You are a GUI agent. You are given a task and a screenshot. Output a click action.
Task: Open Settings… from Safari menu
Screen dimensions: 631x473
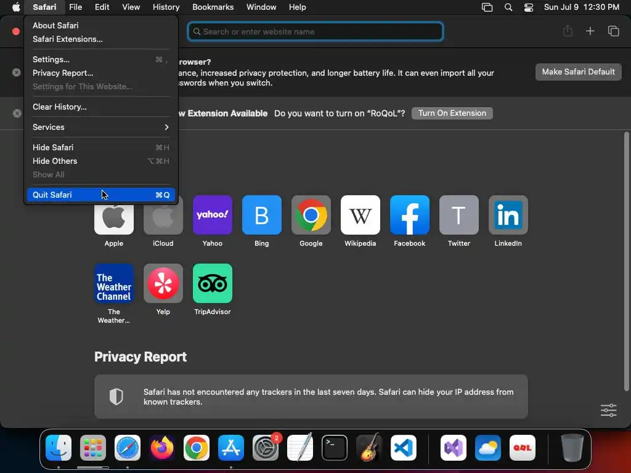pos(100,59)
